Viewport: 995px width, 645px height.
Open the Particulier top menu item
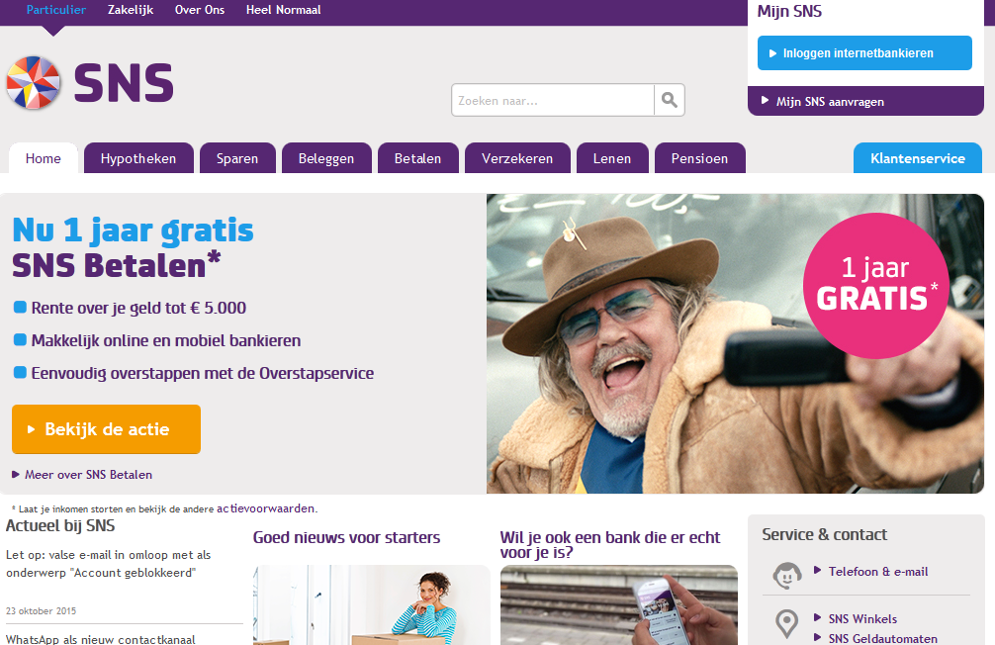click(55, 10)
